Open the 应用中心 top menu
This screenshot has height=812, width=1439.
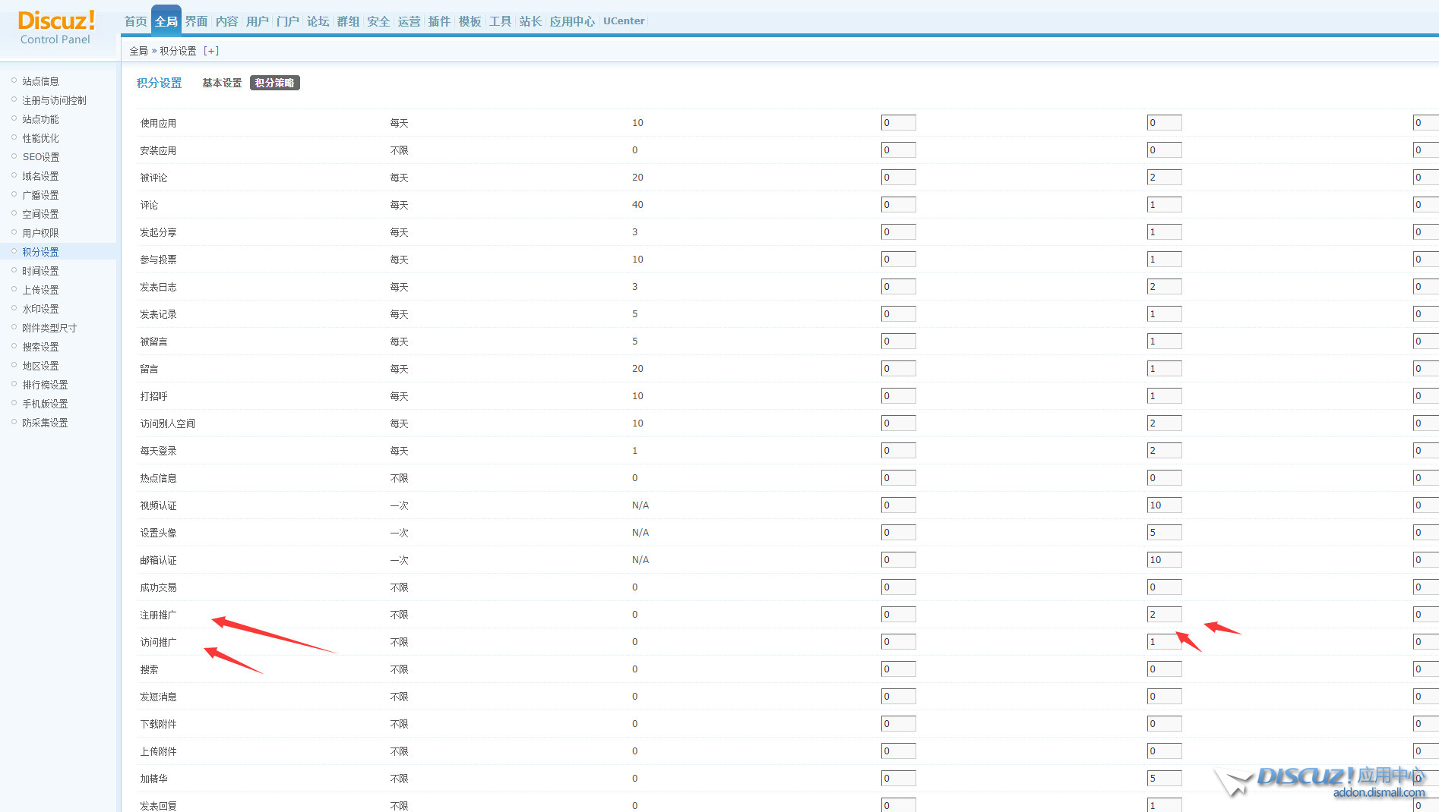tap(572, 21)
